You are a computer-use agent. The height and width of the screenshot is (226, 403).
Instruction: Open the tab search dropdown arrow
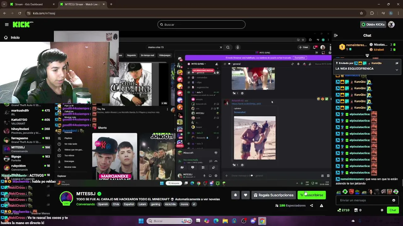pyautogui.click(x=4, y=4)
